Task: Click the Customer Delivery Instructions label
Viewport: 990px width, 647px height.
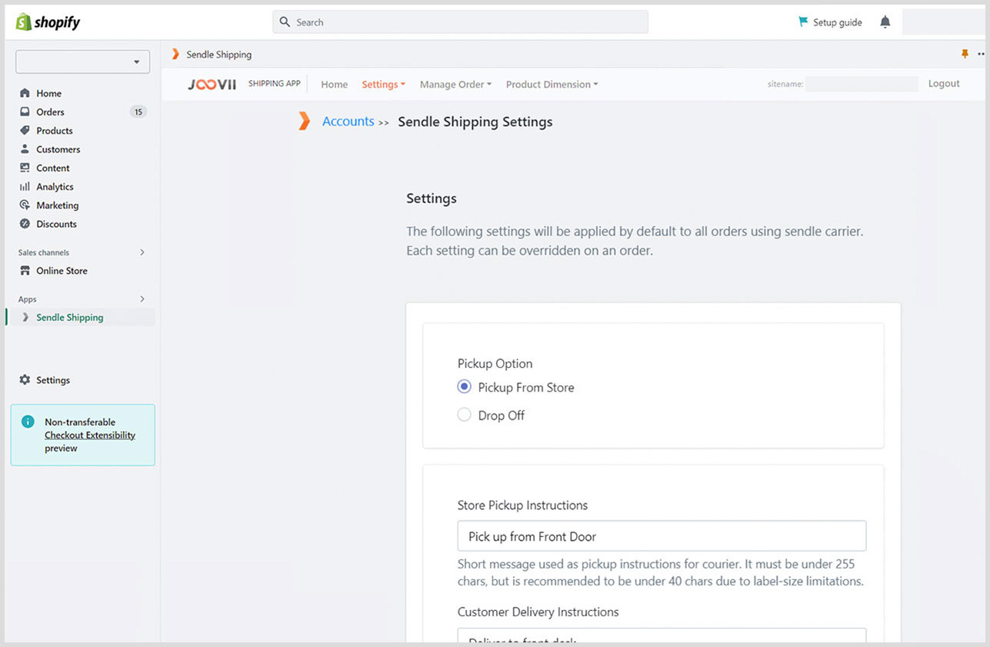Action: click(538, 612)
